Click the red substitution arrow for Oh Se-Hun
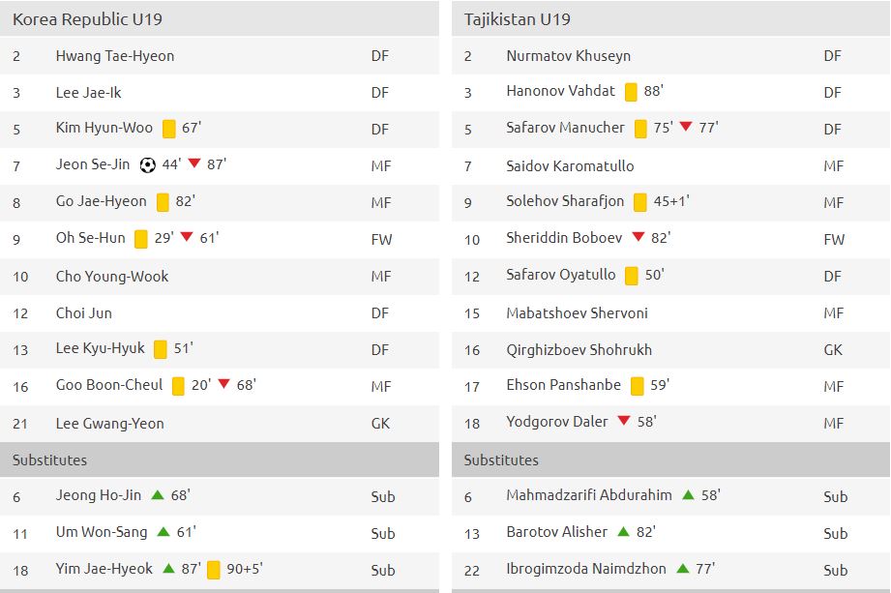 point(187,236)
